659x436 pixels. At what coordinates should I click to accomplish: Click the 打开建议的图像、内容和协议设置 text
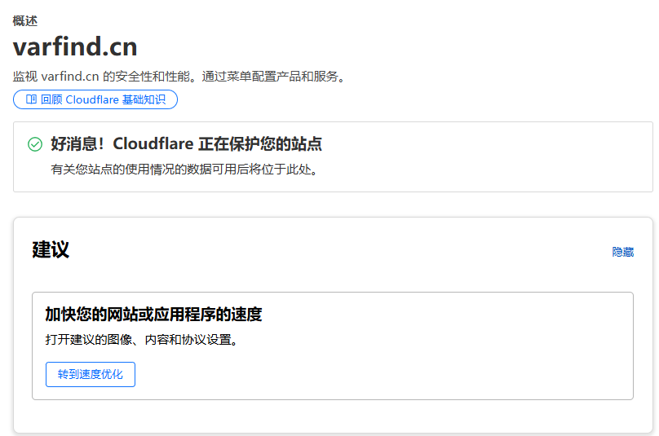click(142, 339)
